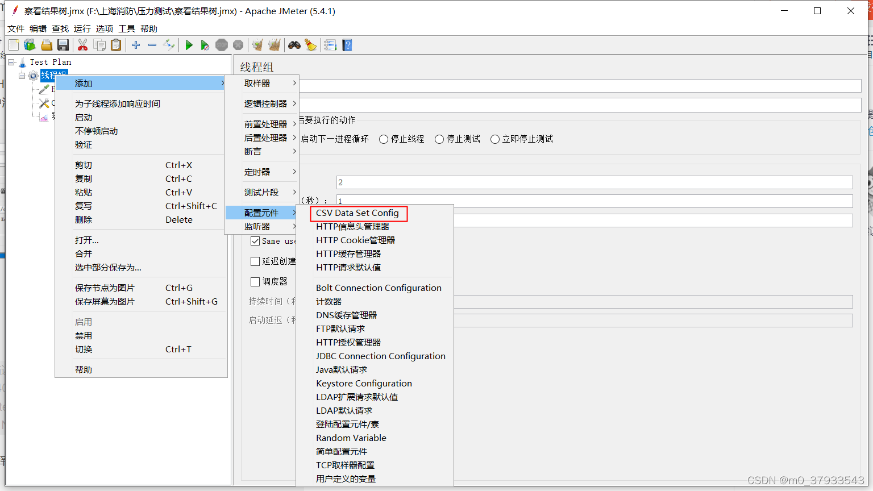This screenshot has width=873, height=491.
Task: Toggle the Same user checkbox
Action: [255, 241]
